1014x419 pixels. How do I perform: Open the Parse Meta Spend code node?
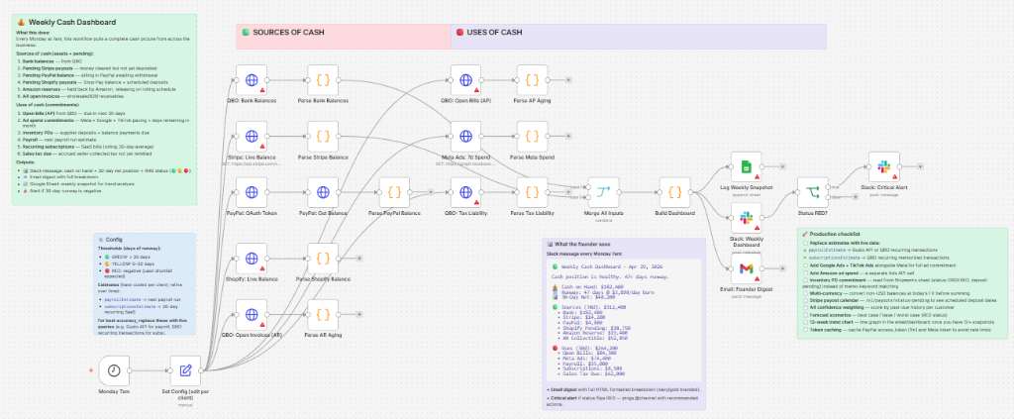point(532,137)
